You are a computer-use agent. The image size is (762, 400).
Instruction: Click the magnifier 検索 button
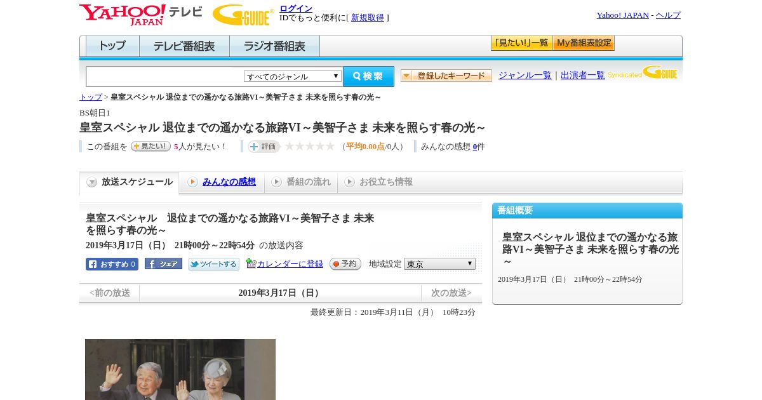368,76
